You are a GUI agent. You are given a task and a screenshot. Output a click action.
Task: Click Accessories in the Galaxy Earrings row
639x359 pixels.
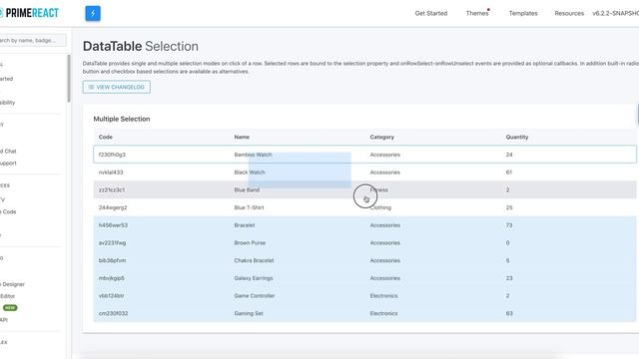tap(385, 278)
